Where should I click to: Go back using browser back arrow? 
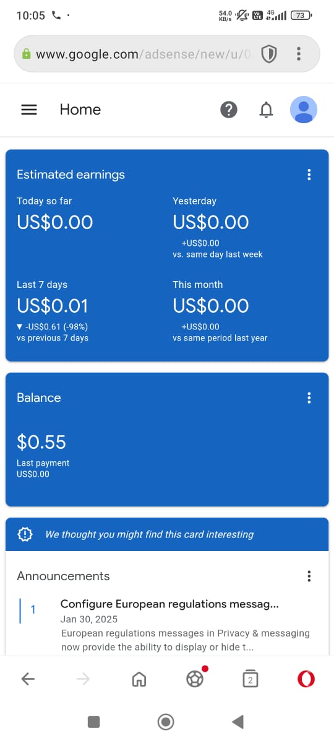[x=28, y=679]
